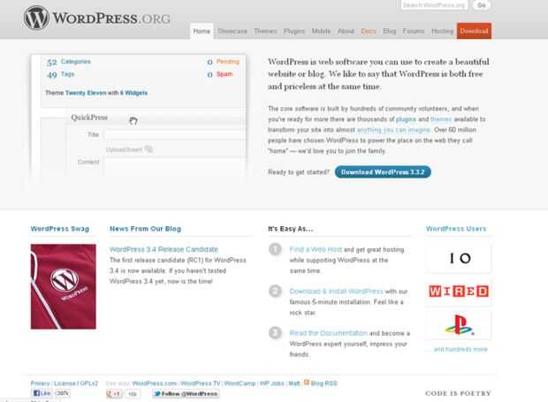This screenshot has height=402, width=548.
Task: Click the step 2 circle icon
Action: tap(275, 291)
